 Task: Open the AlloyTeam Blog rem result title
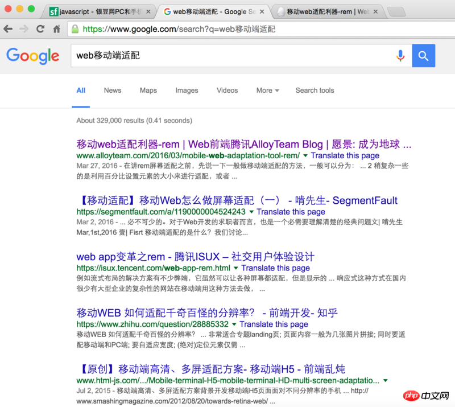point(244,144)
